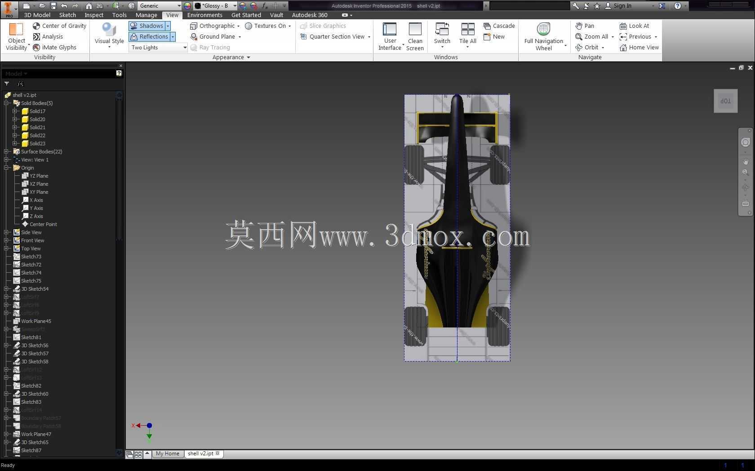Screen dimensions: 755x471
Task: Collapse the Solid Bodies(5) node
Action: click(6, 103)
